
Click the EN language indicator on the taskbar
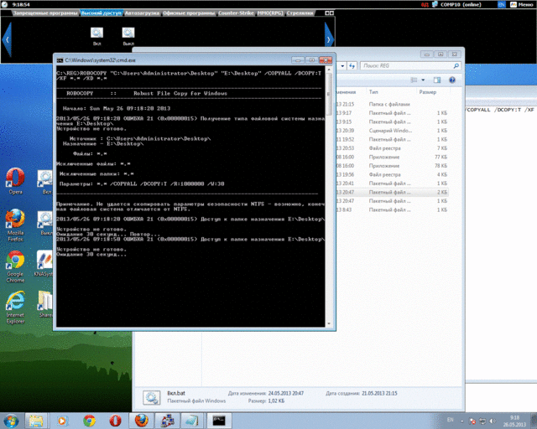click(450, 420)
